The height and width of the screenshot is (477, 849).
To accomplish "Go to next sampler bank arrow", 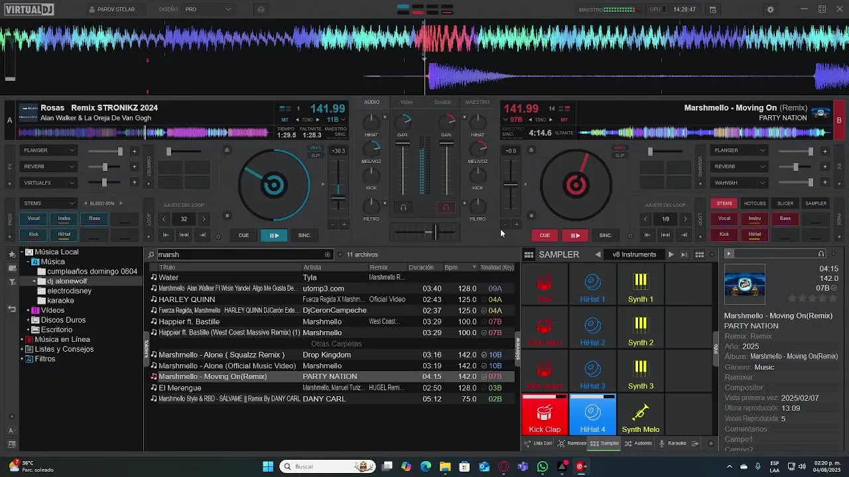I will [671, 254].
